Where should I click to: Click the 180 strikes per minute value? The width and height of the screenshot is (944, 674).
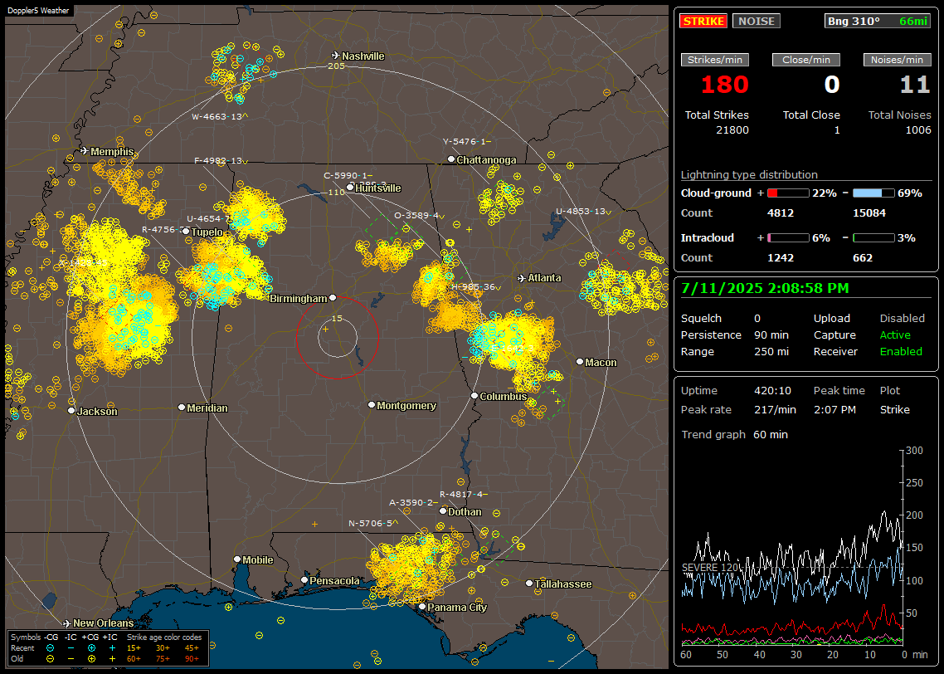click(x=724, y=85)
